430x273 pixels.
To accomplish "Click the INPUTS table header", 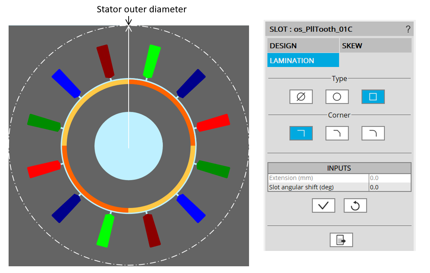I will tap(339, 168).
